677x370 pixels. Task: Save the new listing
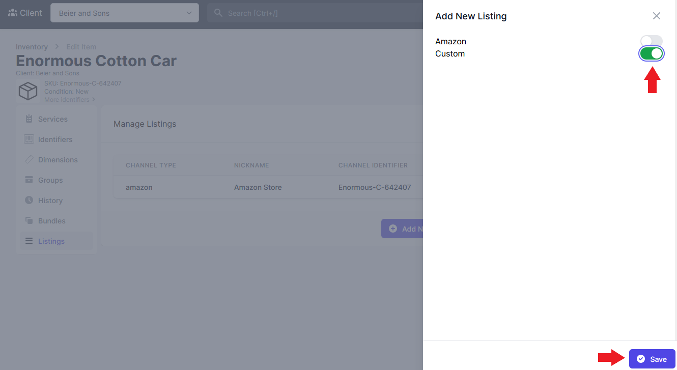click(x=652, y=359)
